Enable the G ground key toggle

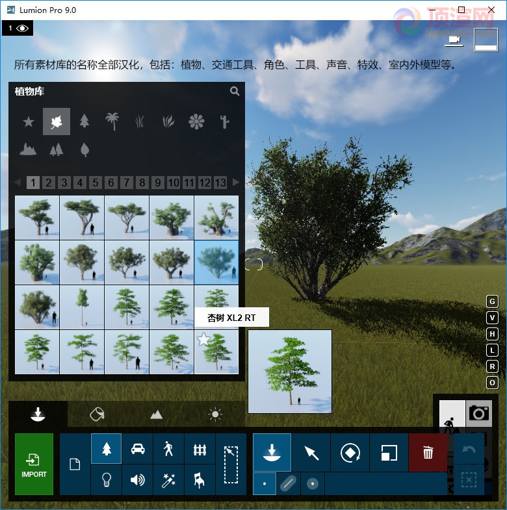tap(492, 301)
